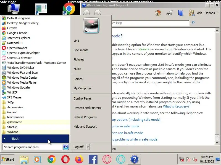This screenshot has width=221, height=165.
Task: Open Devices and Printers
Action: coord(87,108)
